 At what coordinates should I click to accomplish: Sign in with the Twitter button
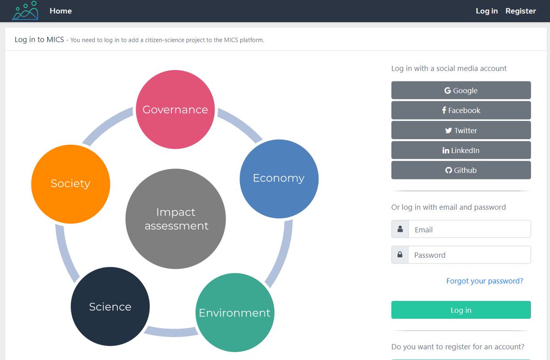click(x=461, y=131)
